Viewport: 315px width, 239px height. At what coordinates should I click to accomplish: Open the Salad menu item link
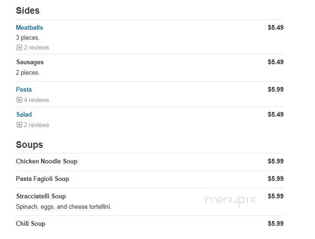pyautogui.click(x=24, y=114)
